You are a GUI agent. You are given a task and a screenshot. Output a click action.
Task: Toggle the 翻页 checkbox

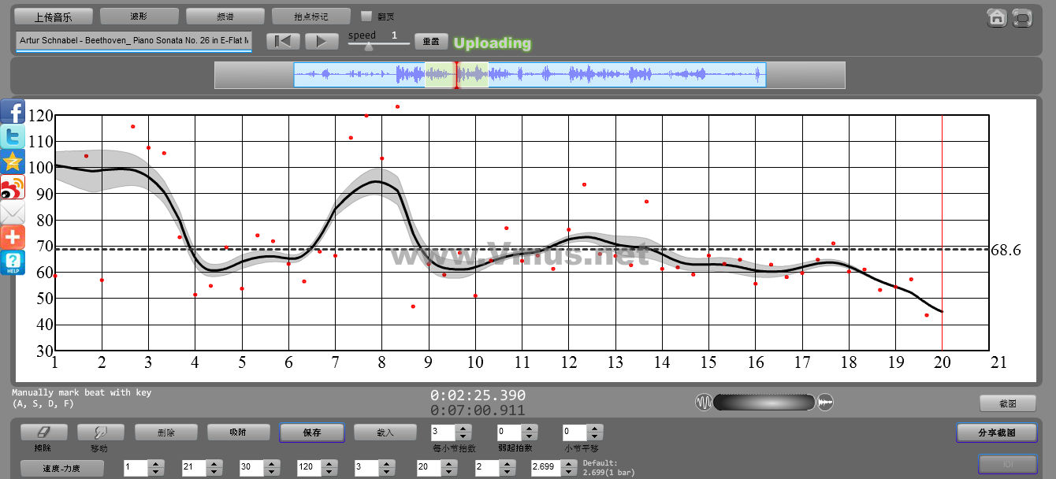(366, 16)
